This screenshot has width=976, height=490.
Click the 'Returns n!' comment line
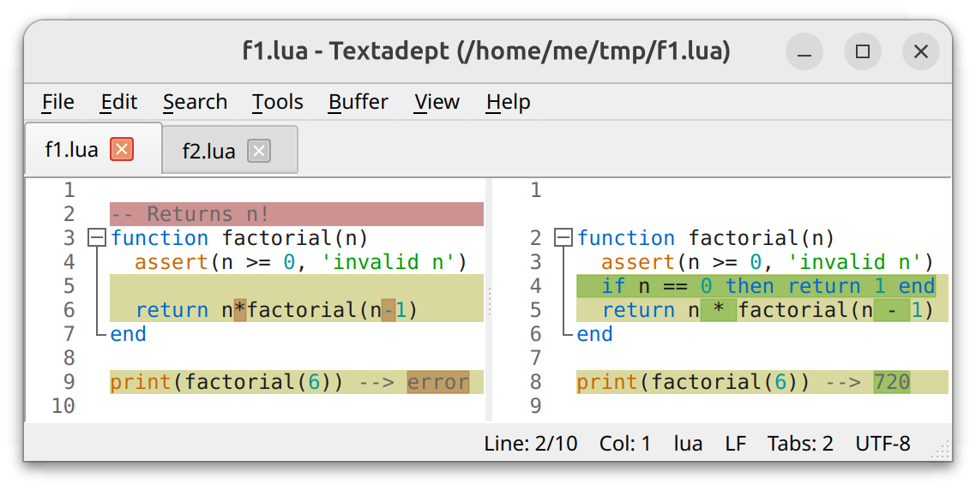click(x=296, y=214)
